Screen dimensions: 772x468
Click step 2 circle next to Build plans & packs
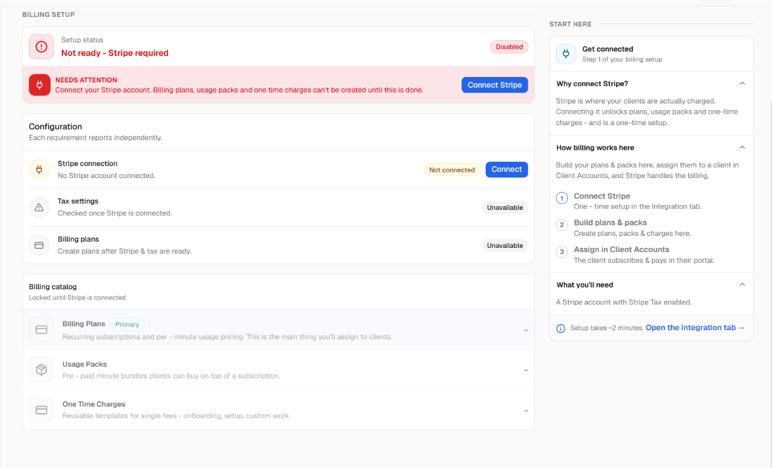[562, 225]
